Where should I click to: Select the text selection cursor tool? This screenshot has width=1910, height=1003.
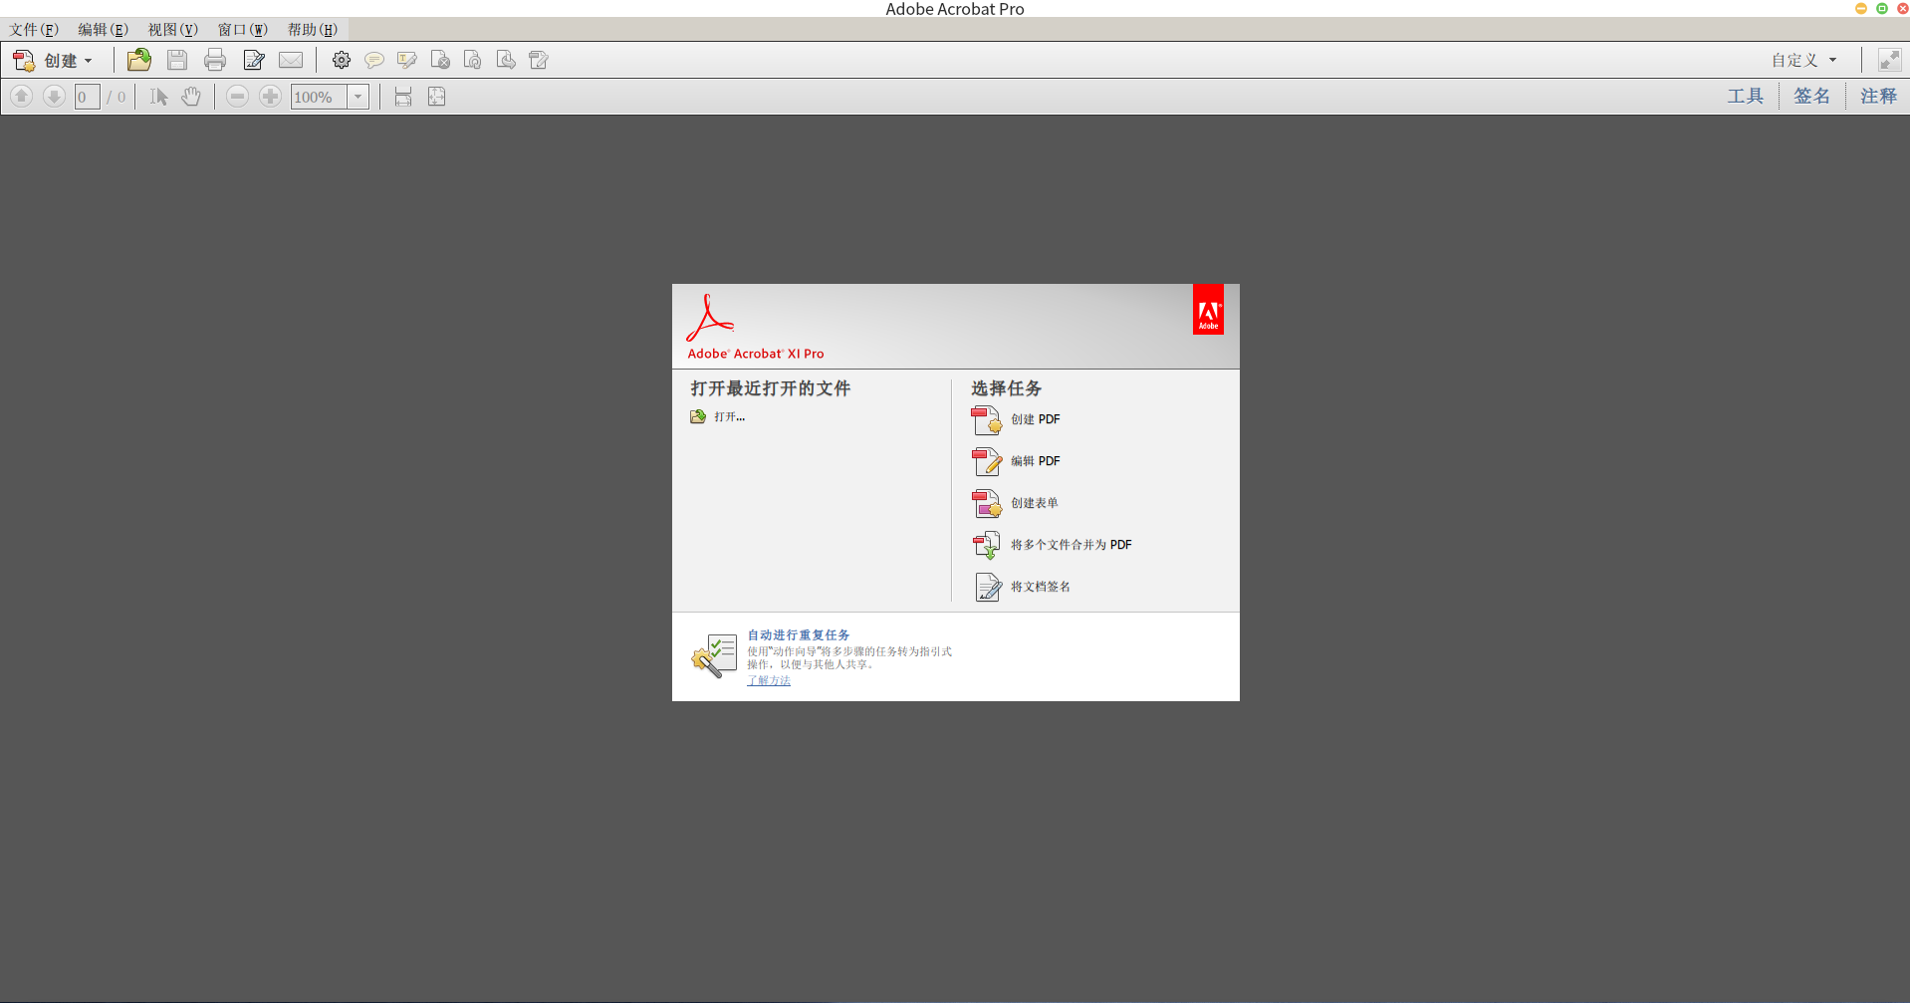point(157,96)
